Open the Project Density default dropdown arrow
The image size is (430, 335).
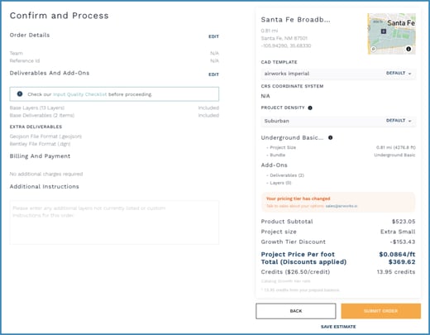point(409,121)
